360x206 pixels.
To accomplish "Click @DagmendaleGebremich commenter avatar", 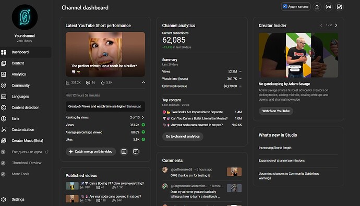I will [x=165, y=186].
